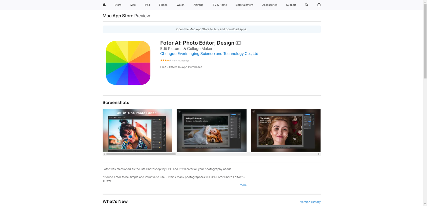Viewport: 427px width, 206px height.
Task: Click the screenshots horizontal scrollbar thumb
Action: 141,154
